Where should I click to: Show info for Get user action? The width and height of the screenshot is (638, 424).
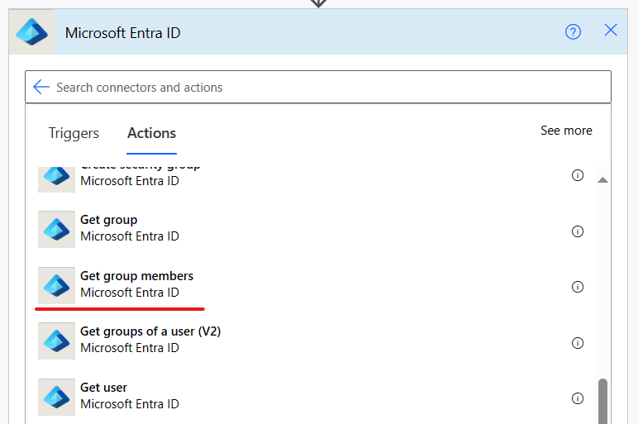pyautogui.click(x=578, y=398)
